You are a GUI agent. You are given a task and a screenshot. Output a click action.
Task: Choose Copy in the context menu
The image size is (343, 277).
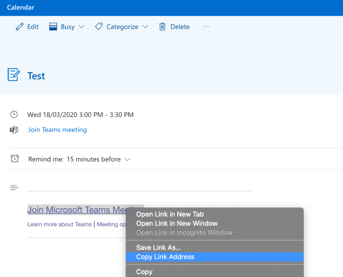(x=215, y=272)
